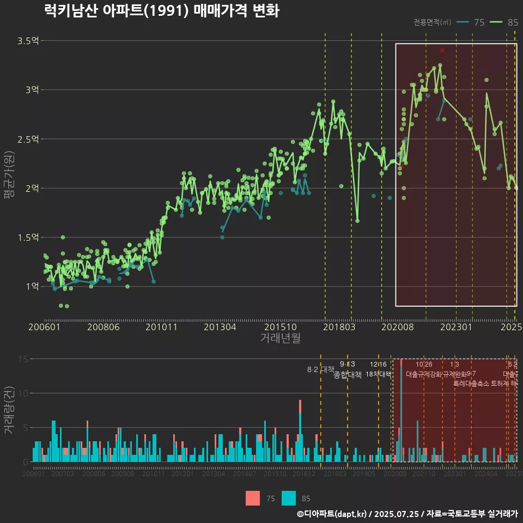Click the 2025.07.25 date in footer
This screenshot has height=523, width=523.
397,514
